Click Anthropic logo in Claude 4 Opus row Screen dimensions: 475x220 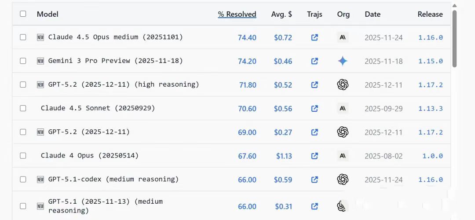click(x=343, y=156)
